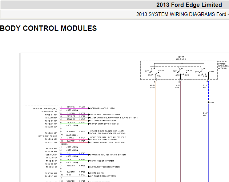This screenshot has height=182, width=229.
Task: Click the 'GRY/VIO' wire color label
Action: [x=71, y=107]
